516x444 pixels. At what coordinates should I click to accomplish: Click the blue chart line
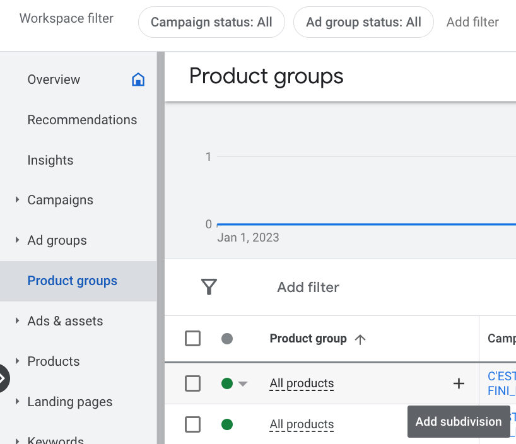(366, 225)
